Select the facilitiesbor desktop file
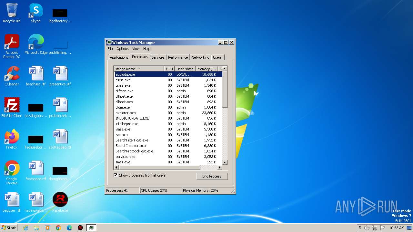413x232 pixels. click(36, 142)
